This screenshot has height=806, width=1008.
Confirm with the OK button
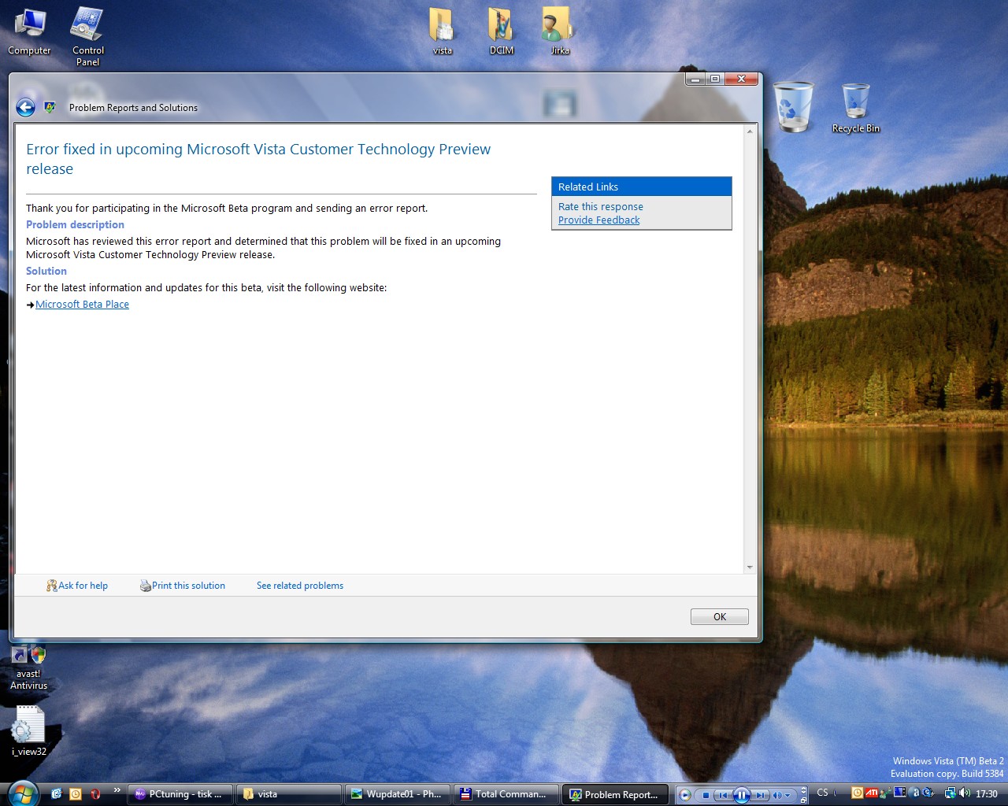click(x=720, y=617)
